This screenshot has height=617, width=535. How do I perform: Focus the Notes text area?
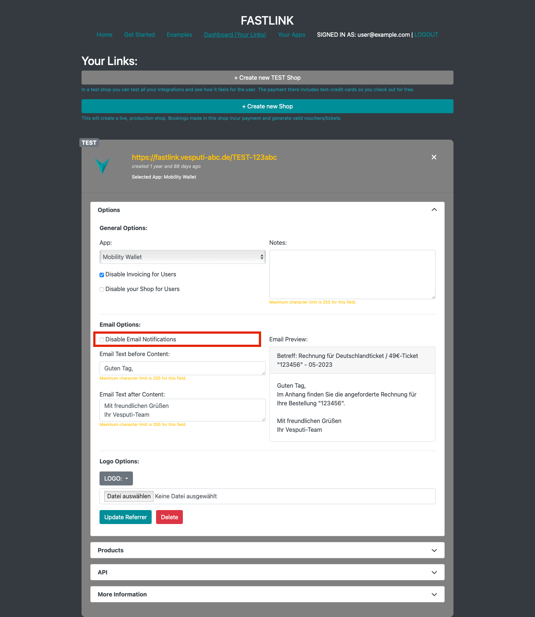[x=353, y=275]
